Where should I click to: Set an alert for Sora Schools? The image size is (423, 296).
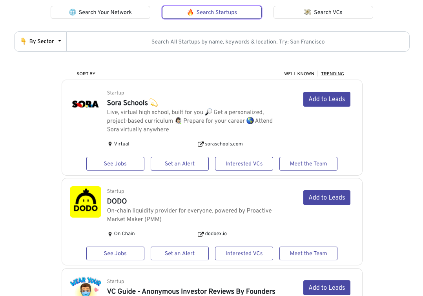point(180,164)
